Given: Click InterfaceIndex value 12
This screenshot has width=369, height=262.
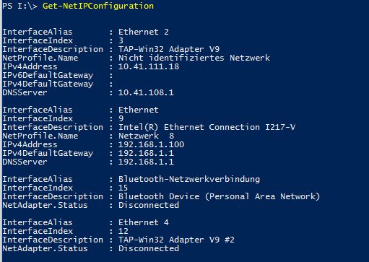Looking at the screenshot, I should (123, 231).
